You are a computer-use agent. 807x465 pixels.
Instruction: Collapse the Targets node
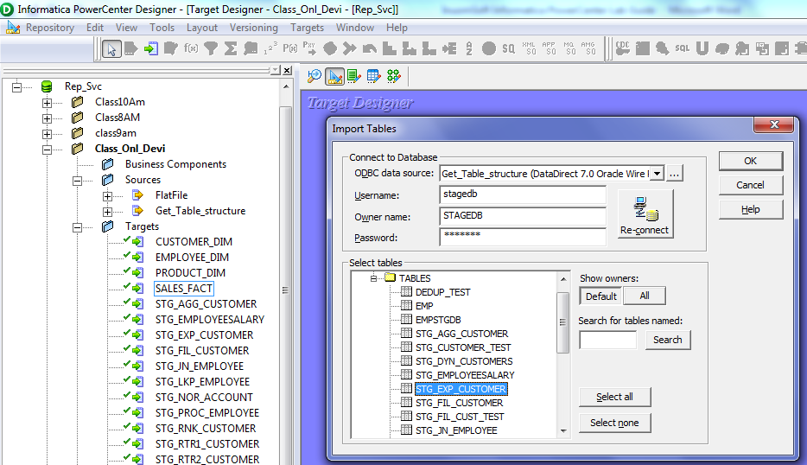point(77,227)
